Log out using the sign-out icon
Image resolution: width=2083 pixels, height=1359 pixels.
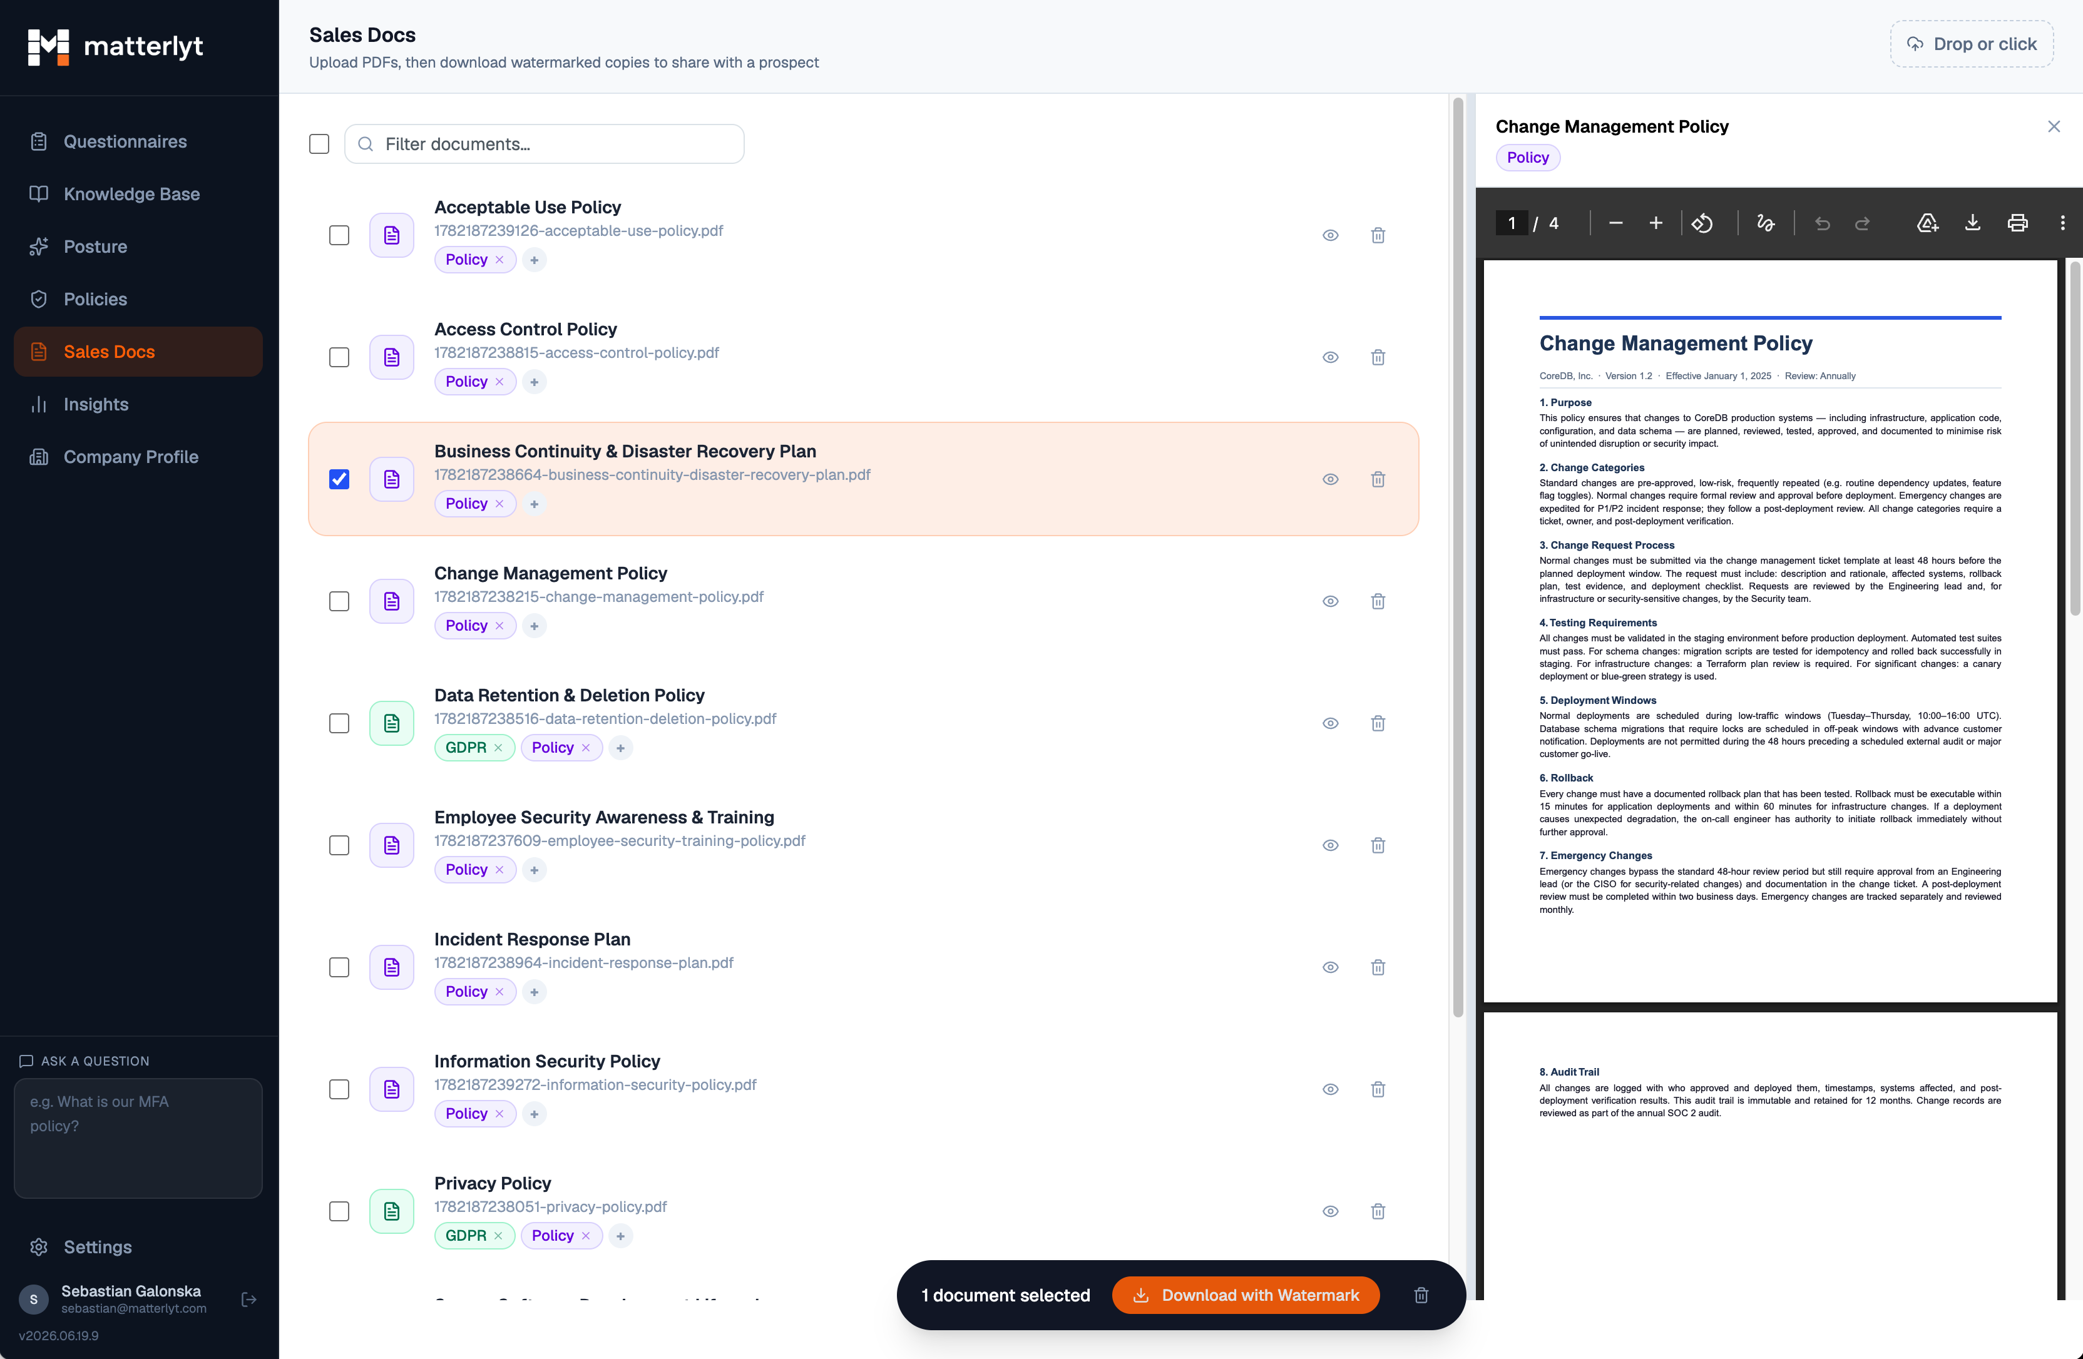pos(248,1300)
